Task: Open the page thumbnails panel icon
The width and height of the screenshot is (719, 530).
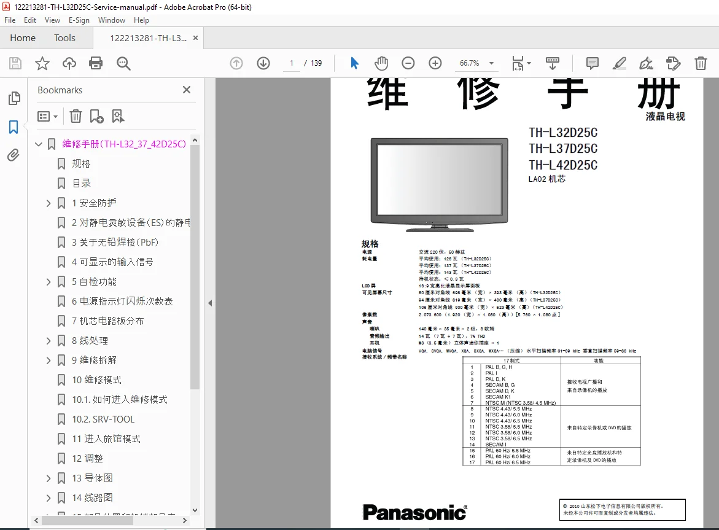Action: click(x=14, y=98)
